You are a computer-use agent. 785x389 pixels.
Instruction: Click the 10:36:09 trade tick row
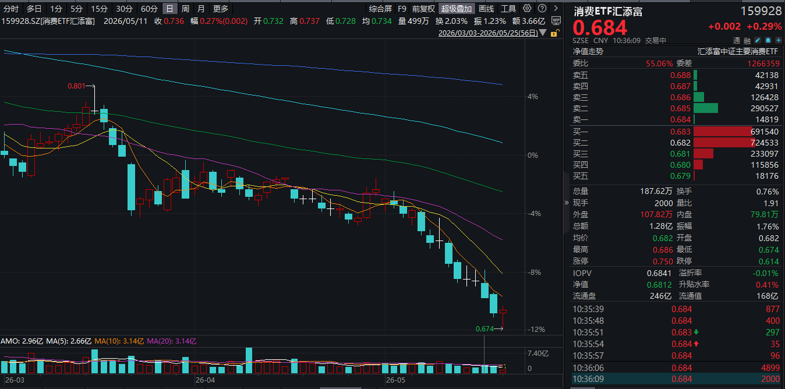click(x=676, y=379)
